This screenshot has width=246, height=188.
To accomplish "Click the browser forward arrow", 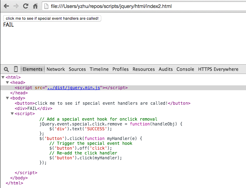I will coord(16,6).
